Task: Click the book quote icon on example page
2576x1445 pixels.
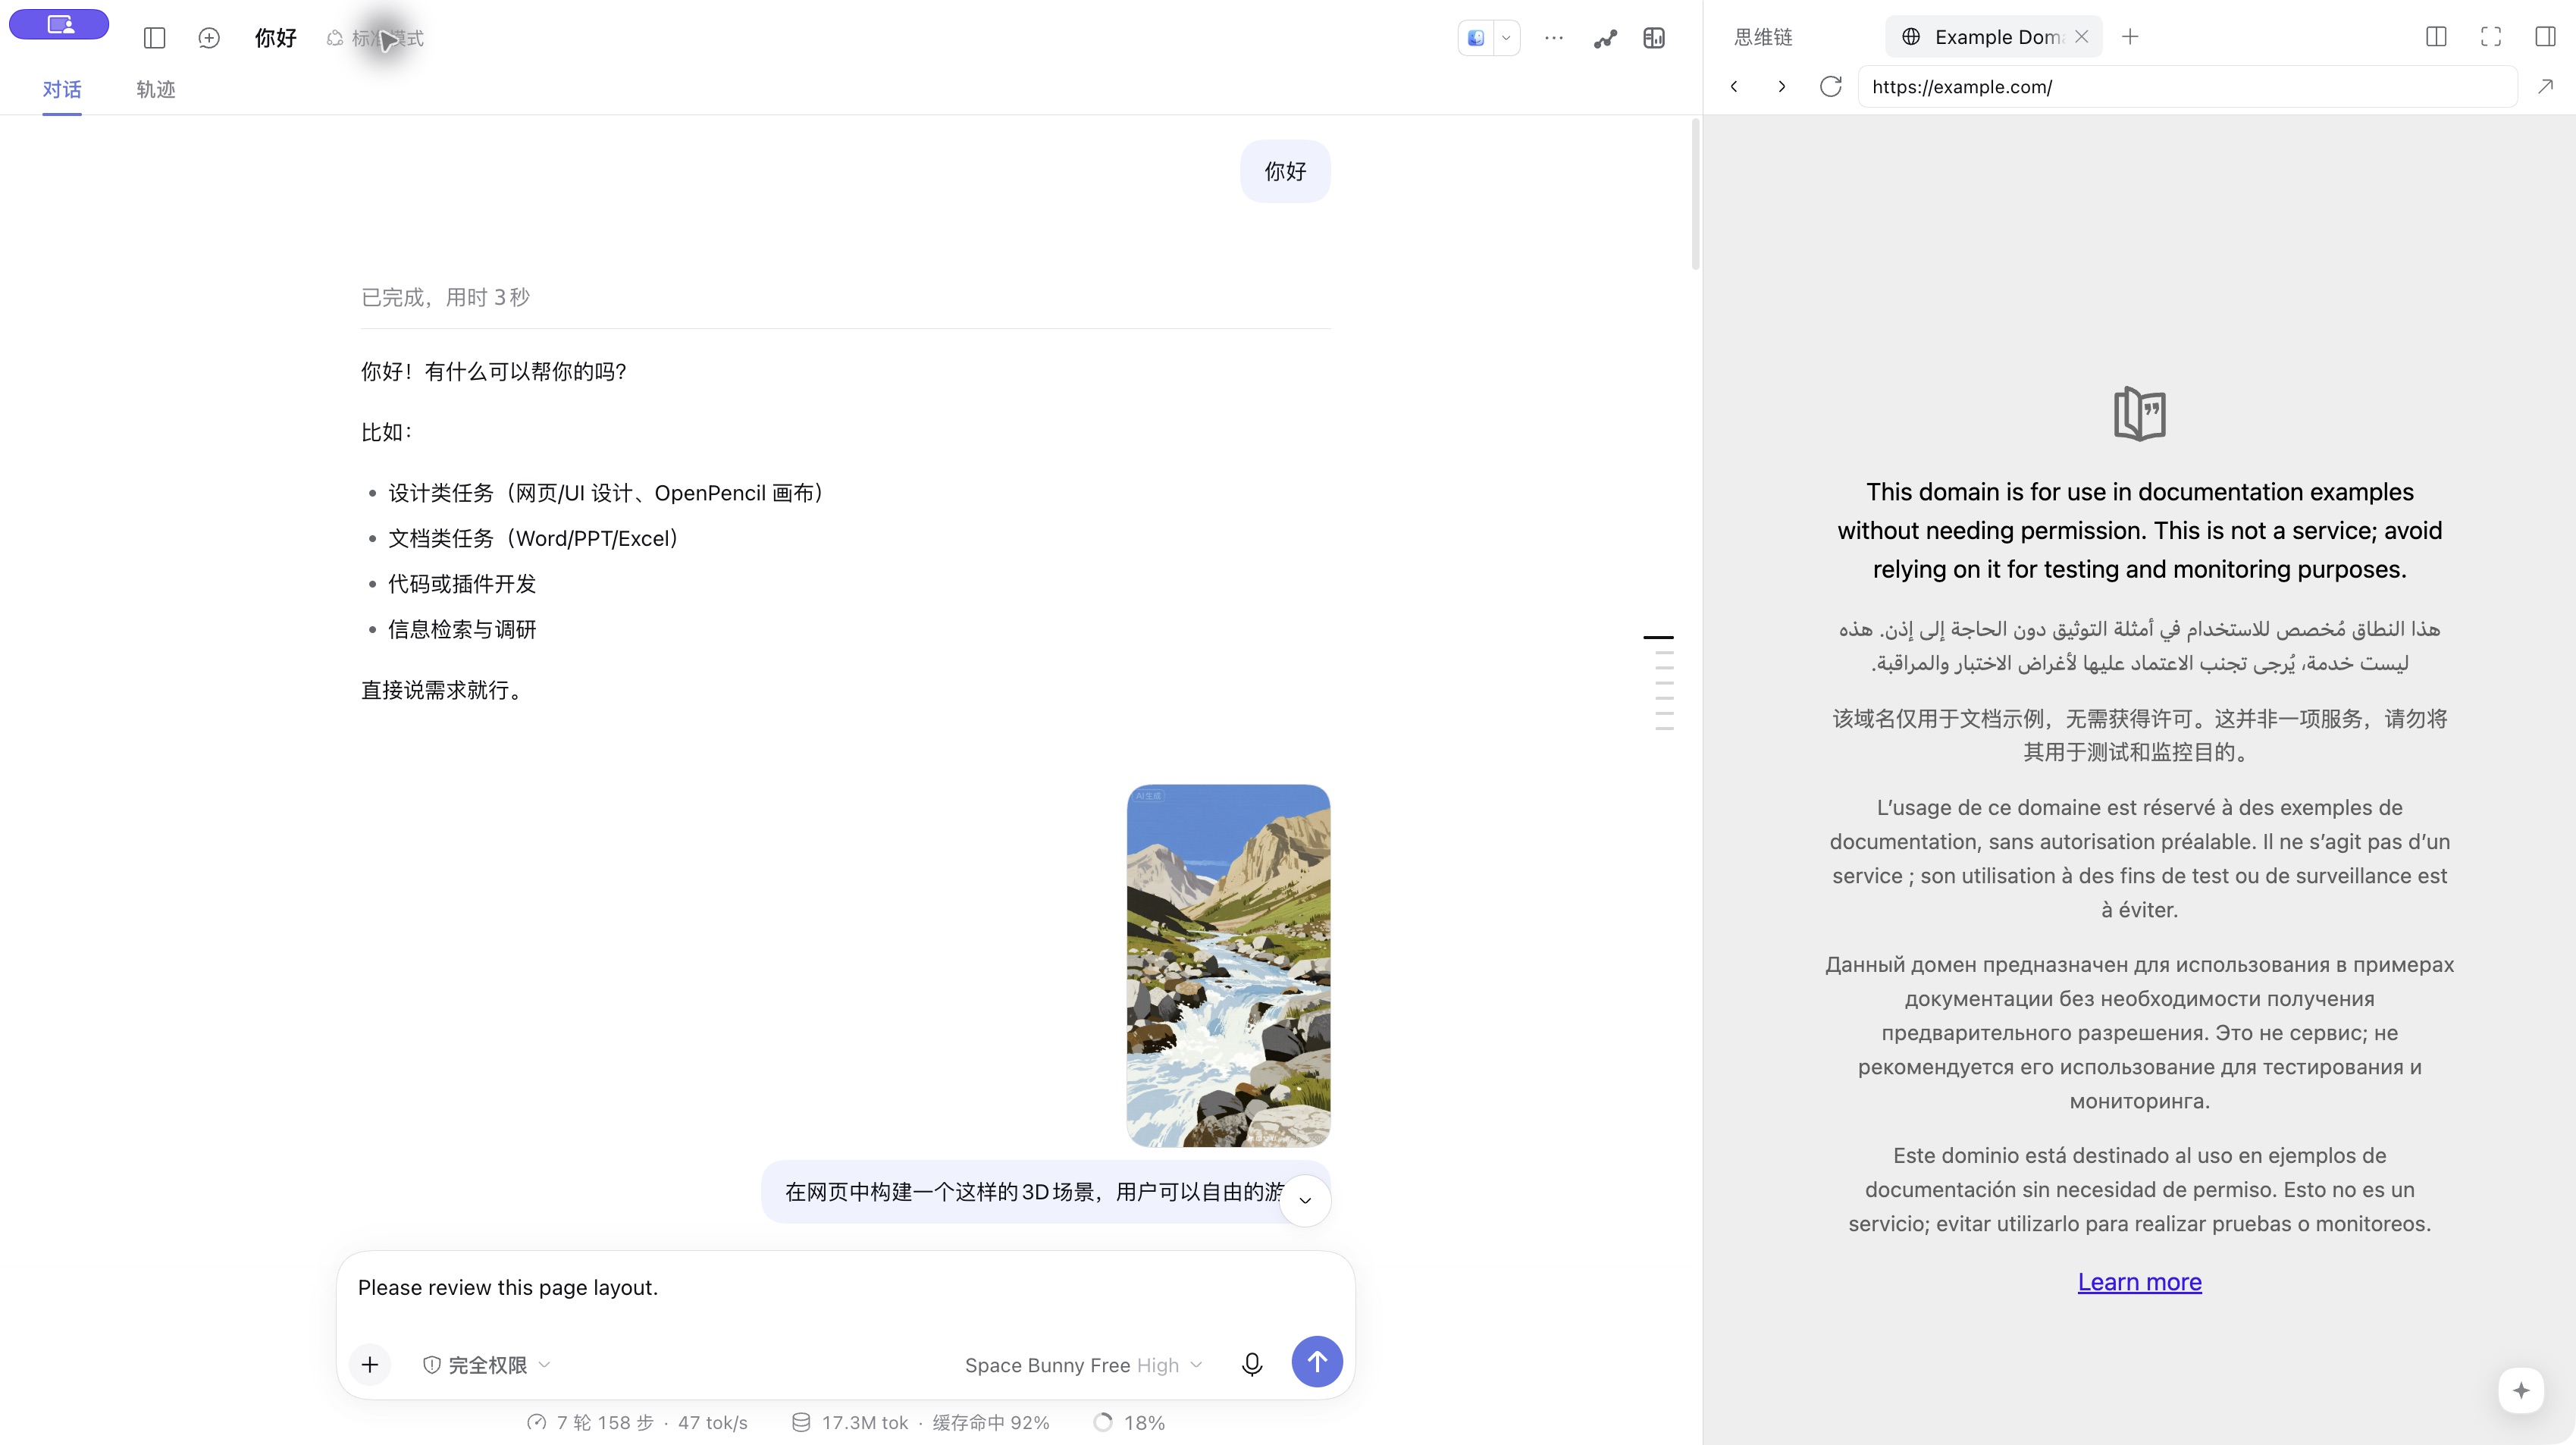Action: point(2139,413)
